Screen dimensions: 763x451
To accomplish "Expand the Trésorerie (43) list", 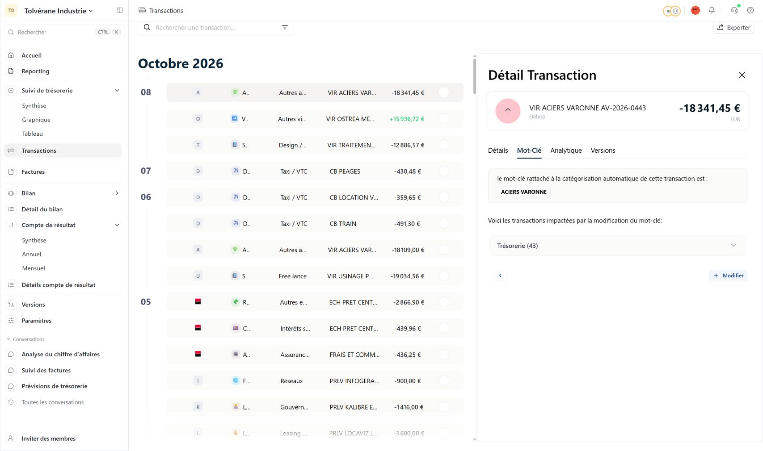I will click(x=617, y=246).
